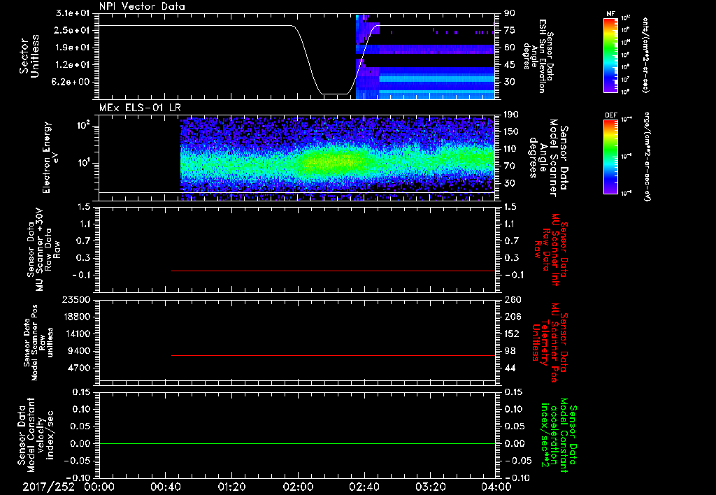Click the "02:00" time tick label
716x495 pixels.
298,487
